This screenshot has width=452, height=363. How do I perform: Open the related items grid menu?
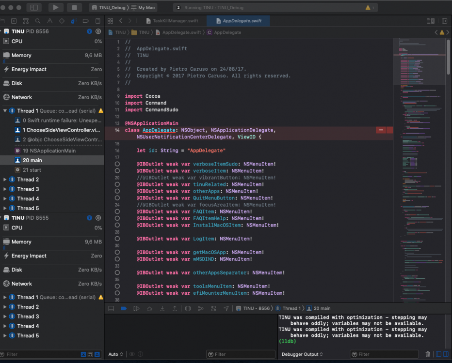click(x=110, y=21)
